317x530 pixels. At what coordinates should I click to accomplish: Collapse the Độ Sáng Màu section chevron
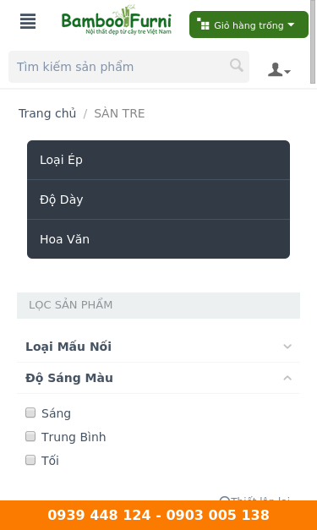pos(287,378)
